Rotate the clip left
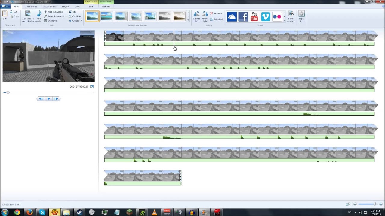 click(196, 16)
